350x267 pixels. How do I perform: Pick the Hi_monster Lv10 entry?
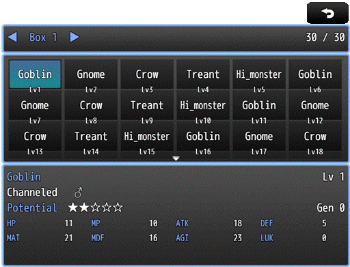[203, 106]
